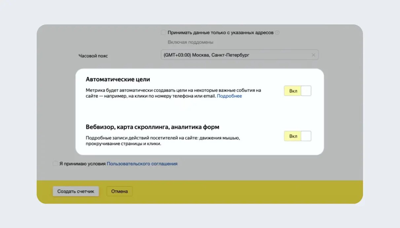Click the Принимать данные только с указанных адресов label
This screenshot has width=400, height=228.
220,33
